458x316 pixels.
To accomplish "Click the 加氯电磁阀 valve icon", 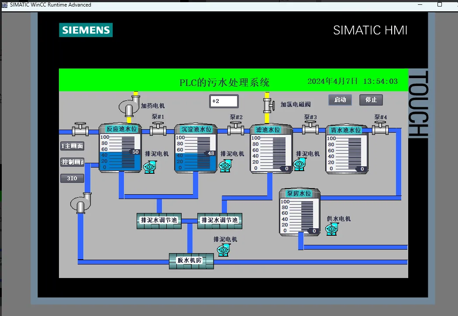I will click(269, 106).
